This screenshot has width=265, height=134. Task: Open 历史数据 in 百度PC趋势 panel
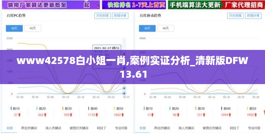click(102, 16)
